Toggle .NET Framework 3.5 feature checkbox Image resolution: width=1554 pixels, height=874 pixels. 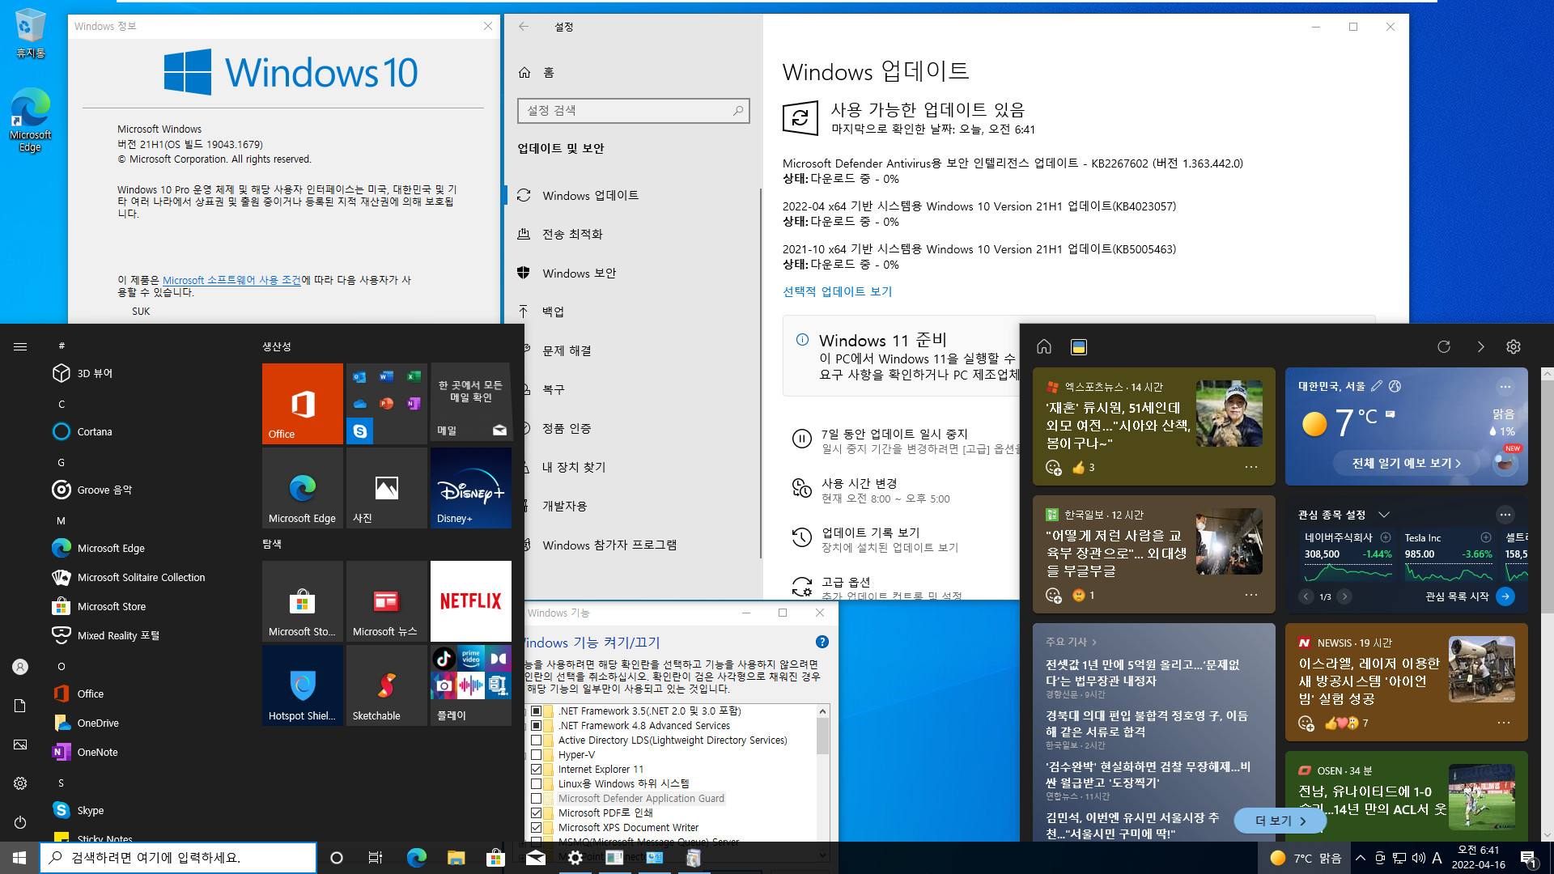(536, 710)
